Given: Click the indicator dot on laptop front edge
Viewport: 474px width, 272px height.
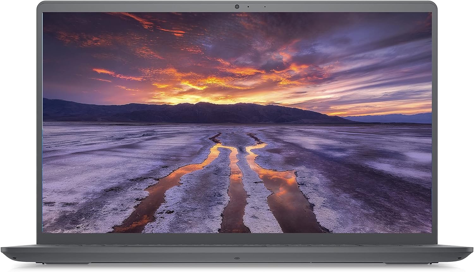Looking at the screenshot, I should tap(237, 258).
